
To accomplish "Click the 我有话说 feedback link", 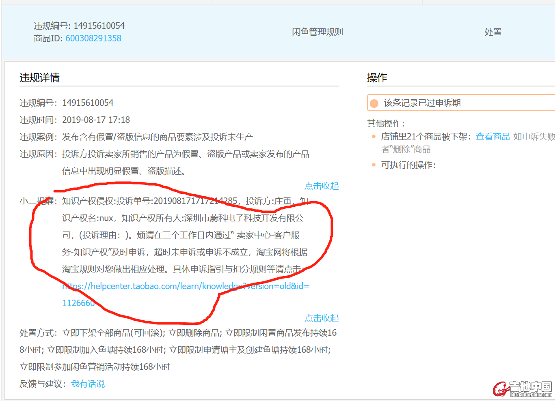I will 88,384.
